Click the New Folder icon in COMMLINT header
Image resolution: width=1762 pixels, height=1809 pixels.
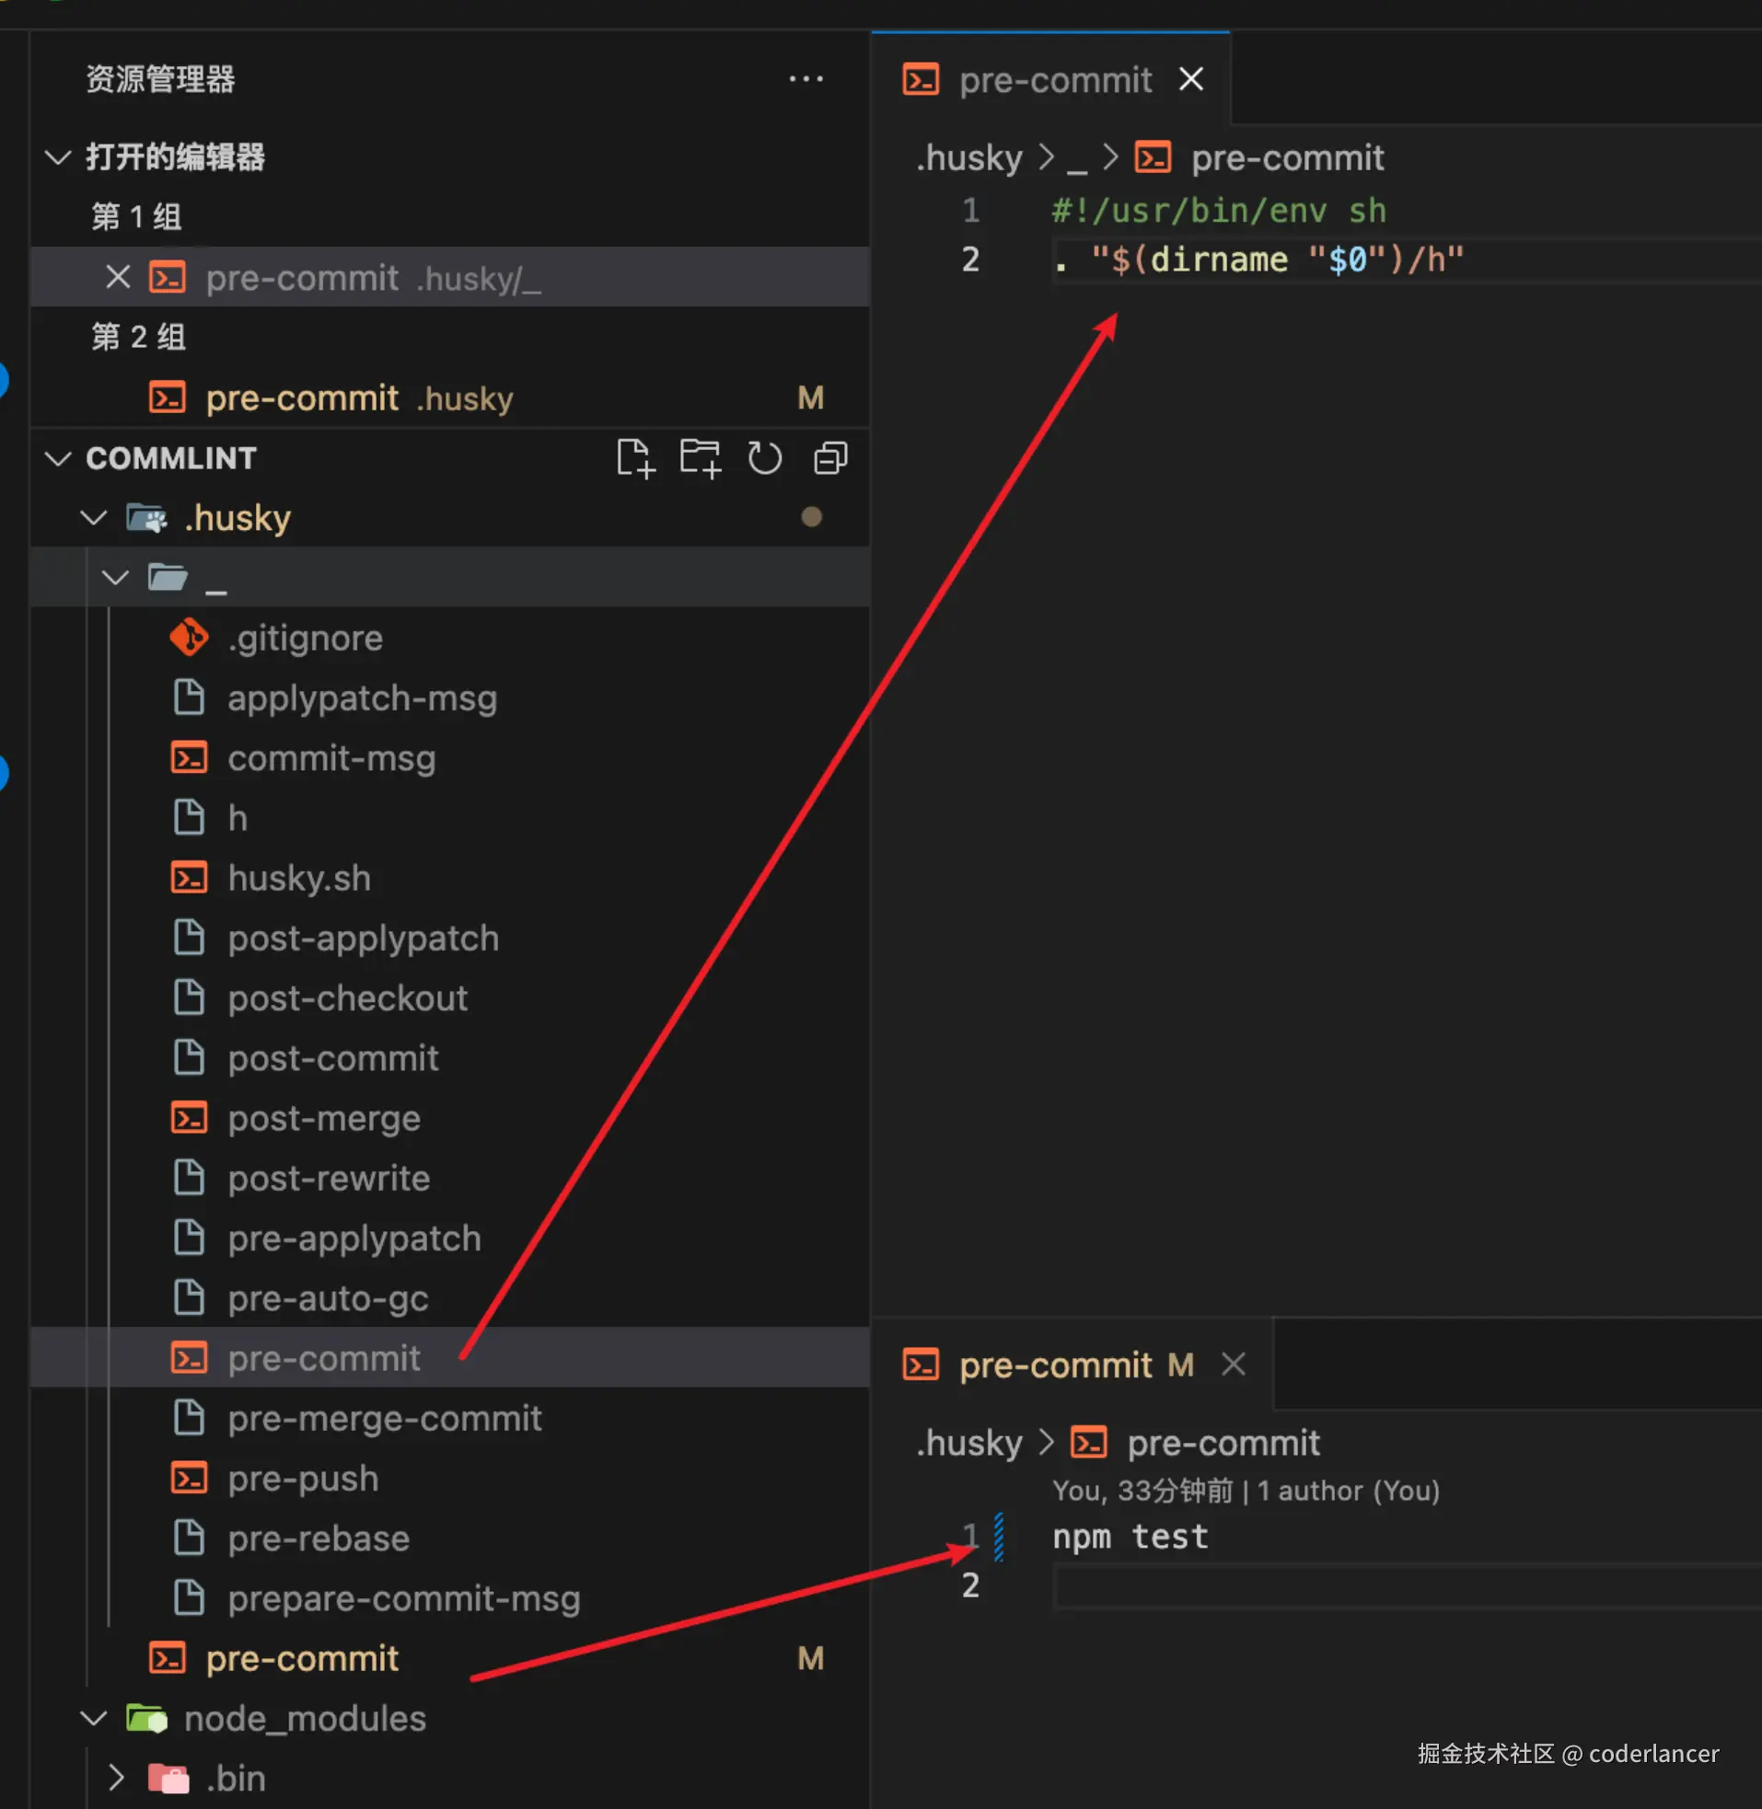coord(701,459)
